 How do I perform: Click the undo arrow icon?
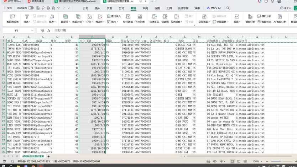[x=58, y=8]
